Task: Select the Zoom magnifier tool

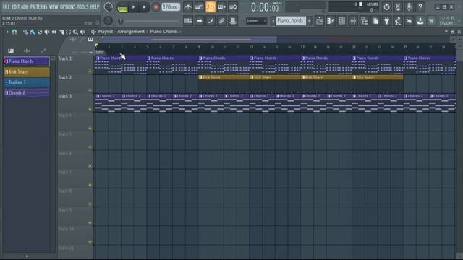Action: click(75, 32)
